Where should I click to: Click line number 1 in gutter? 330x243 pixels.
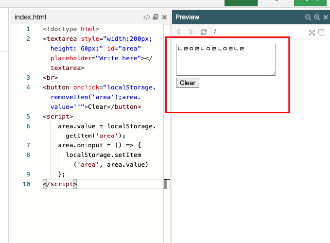28,29
